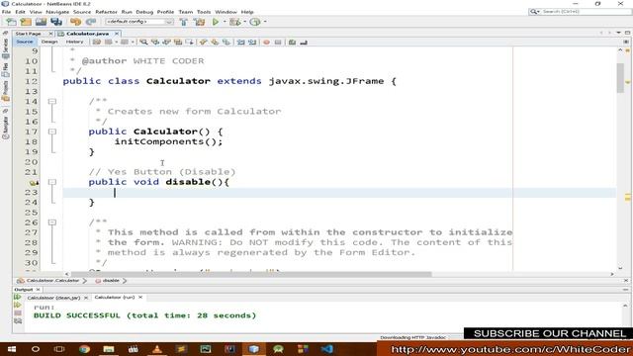
Task: Switch to the Source view
Action: 24,42
